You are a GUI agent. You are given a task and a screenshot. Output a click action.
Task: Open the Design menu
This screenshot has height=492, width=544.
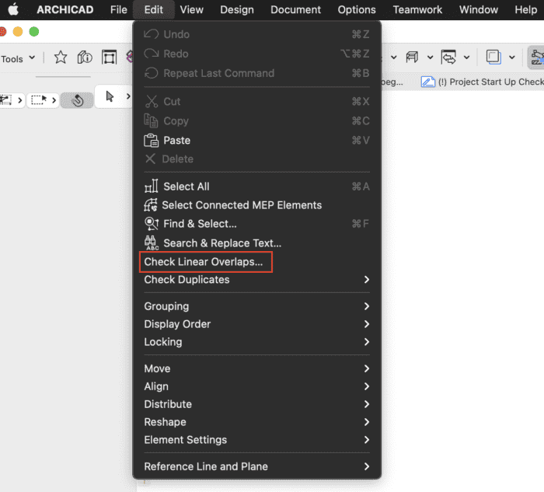click(237, 9)
